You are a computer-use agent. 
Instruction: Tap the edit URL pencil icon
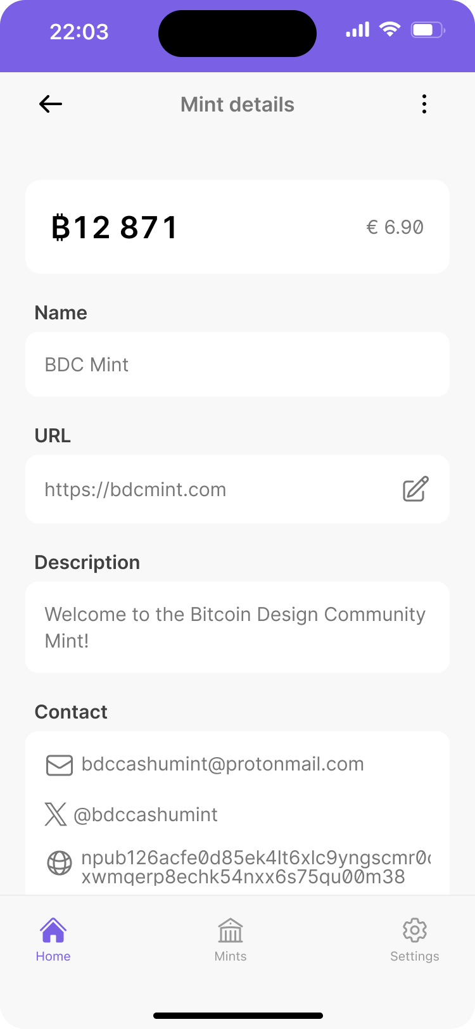415,489
